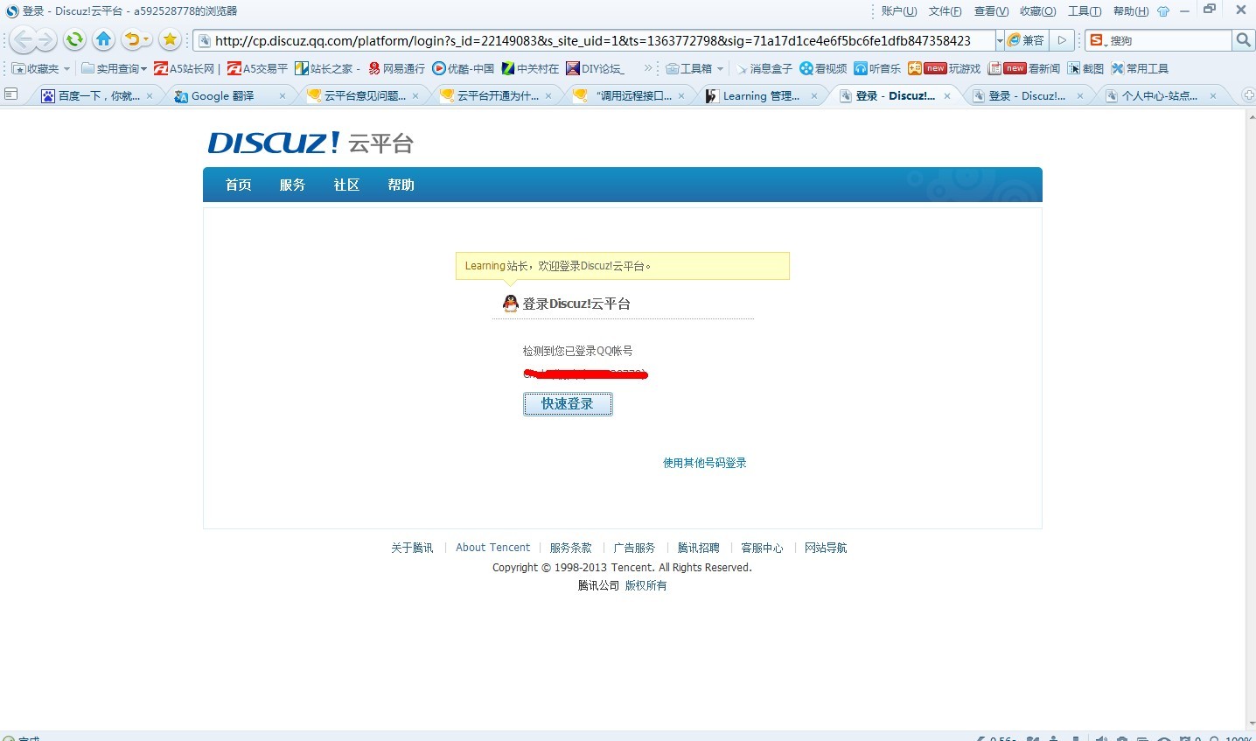The height and width of the screenshot is (741, 1256).
Task: Open the browser home page icon
Action: click(103, 39)
